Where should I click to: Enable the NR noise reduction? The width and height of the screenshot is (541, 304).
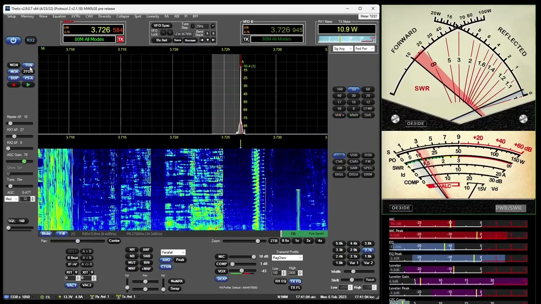(132, 250)
